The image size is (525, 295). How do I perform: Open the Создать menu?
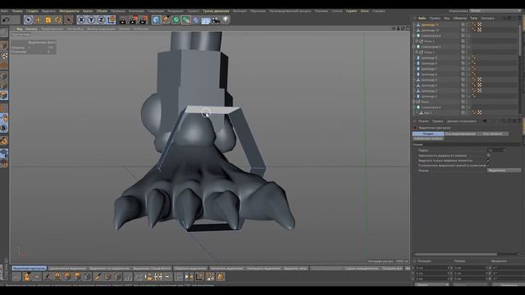(x=32, y=11)
